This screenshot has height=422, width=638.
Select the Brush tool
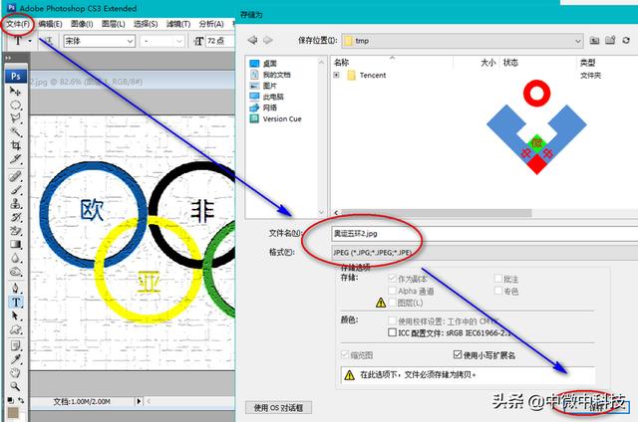(x=16, y=190)
